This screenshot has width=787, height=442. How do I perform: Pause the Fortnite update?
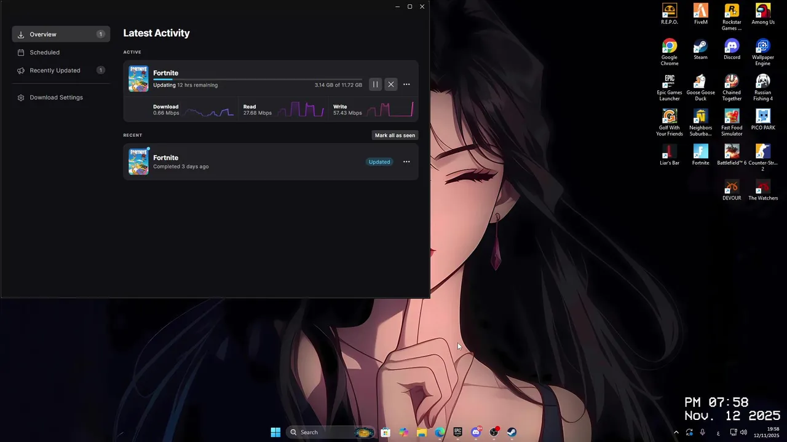tap(375, 85)
